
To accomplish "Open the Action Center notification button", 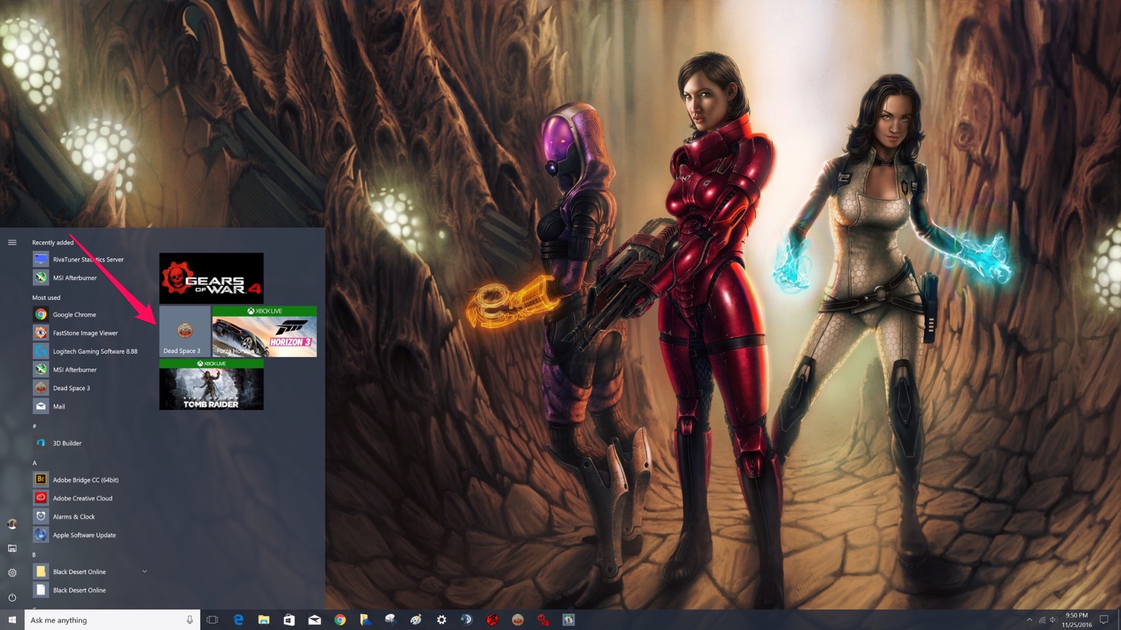I will pyautogui.click(x=1106, y=619).
